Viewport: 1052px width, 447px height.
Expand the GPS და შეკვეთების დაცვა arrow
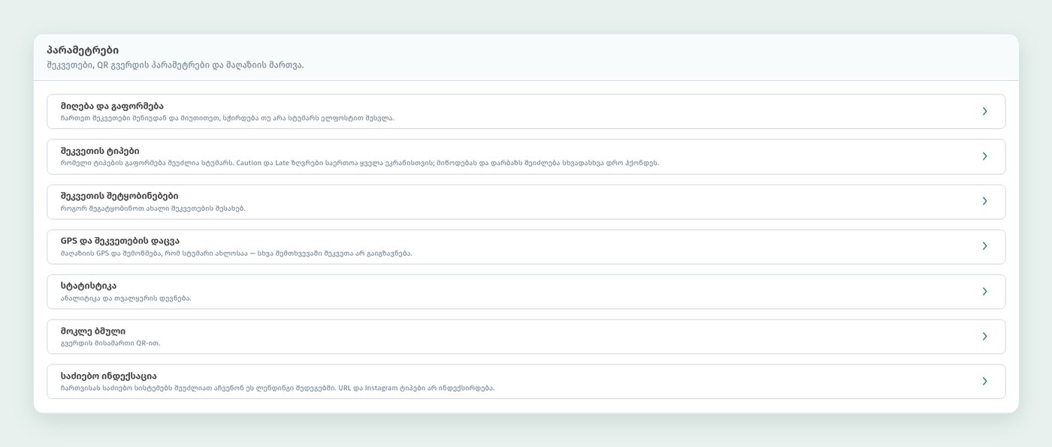(984, 246)
